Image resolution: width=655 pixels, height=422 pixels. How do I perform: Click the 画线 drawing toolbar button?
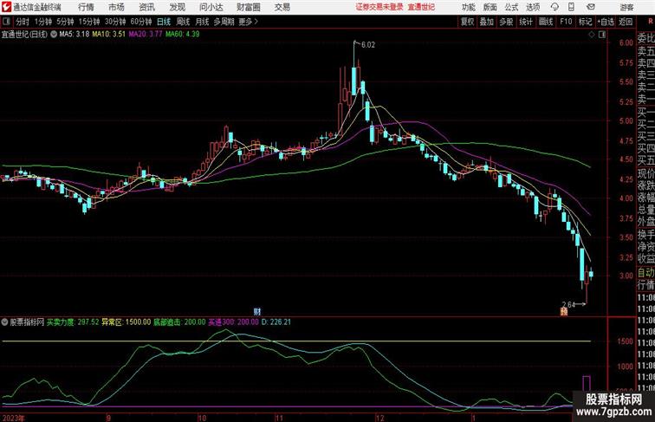(546, 22)
